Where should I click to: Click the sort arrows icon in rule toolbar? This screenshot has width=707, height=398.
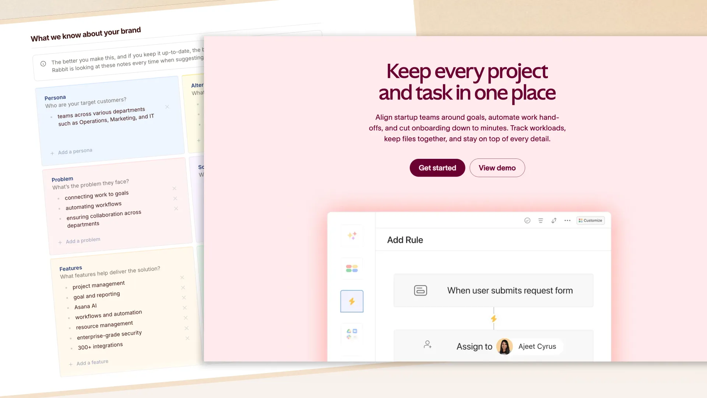[554, 220]
